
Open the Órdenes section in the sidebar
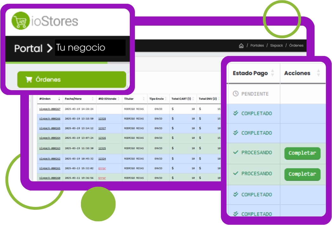click(71, 79)
